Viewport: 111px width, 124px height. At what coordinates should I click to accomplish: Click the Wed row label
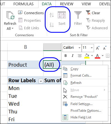click(x=25, y=104)
